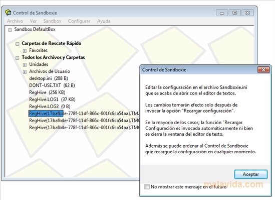Screen dimensions: 275x200
Task: Select the RegHive.LOG2 (0 B) file
Action: coord(50,107)
